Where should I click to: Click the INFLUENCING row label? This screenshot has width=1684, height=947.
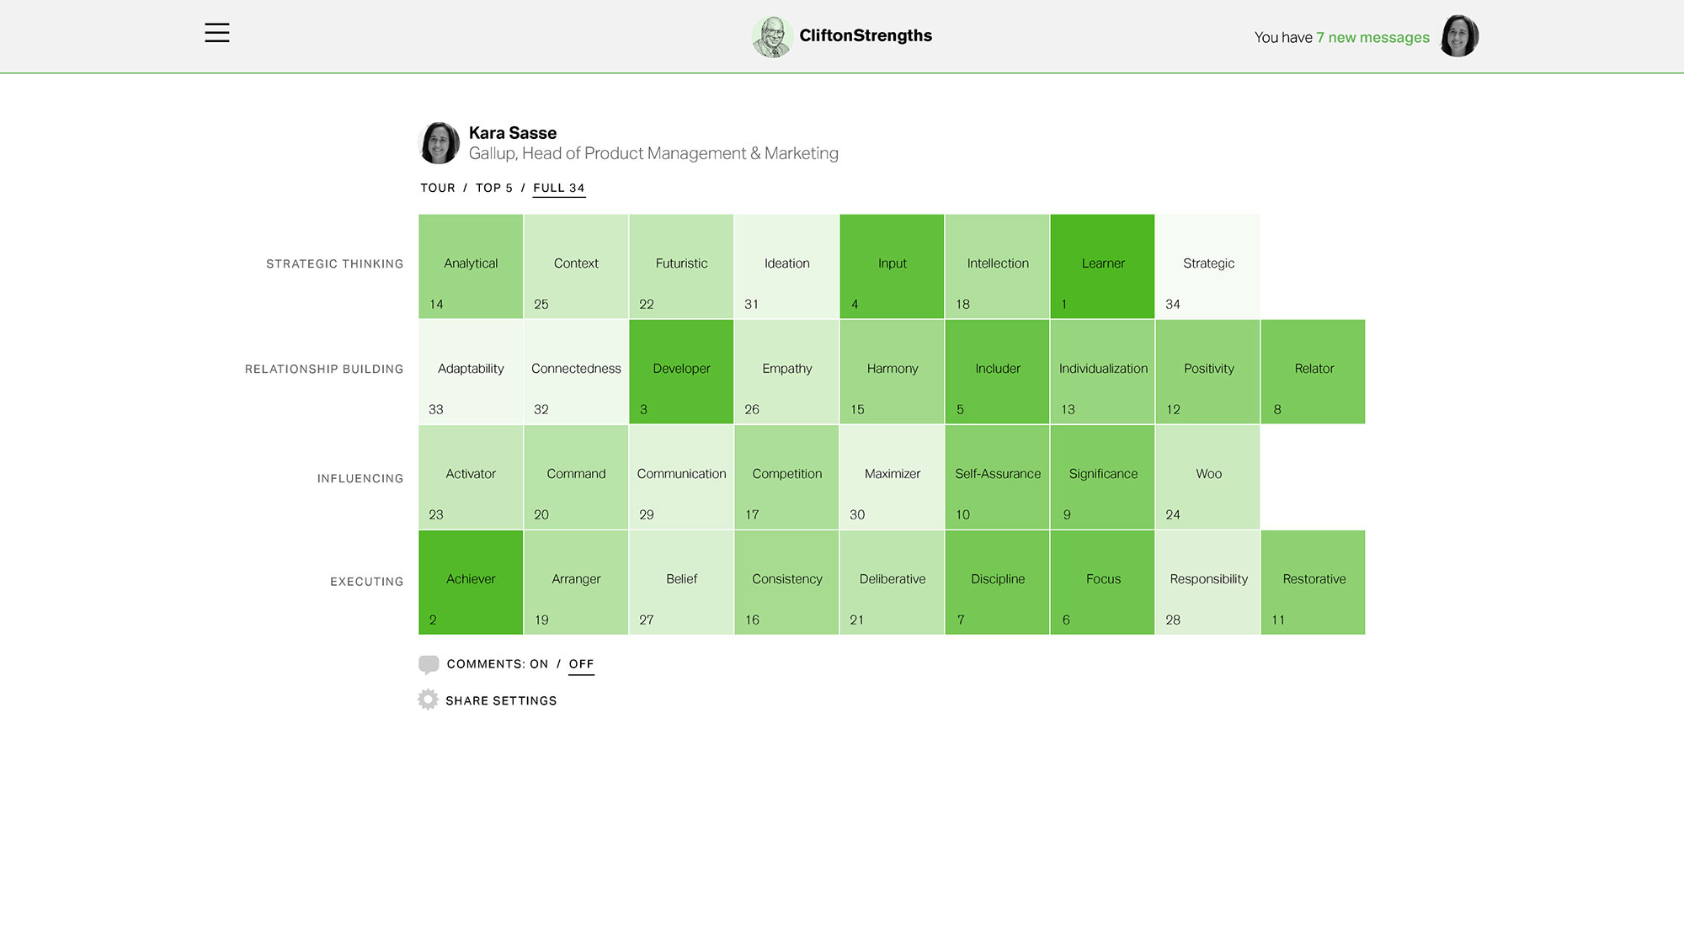(360, 479)
